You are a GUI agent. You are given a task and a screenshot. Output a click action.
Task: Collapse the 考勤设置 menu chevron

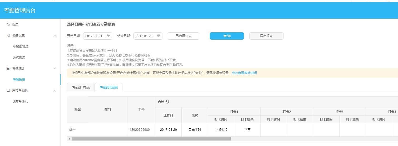pos(54,35)
